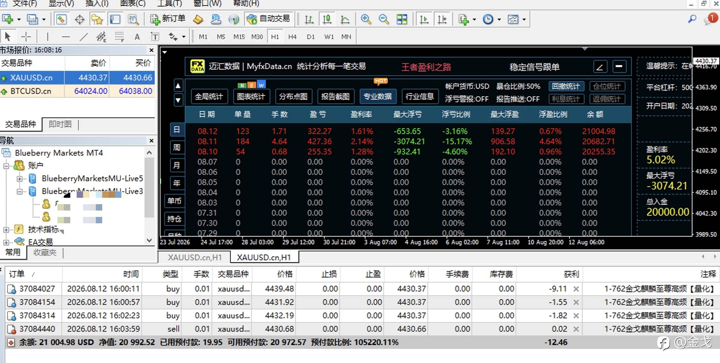Image resolution: width=720 pixels, height=363 pixels.
Task: Open the Strategy Tester icon
Action: tap(133, 19)
